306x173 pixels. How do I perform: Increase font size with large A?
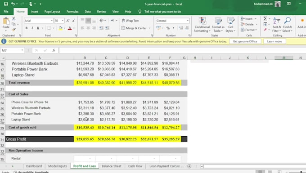click(67, 21)
